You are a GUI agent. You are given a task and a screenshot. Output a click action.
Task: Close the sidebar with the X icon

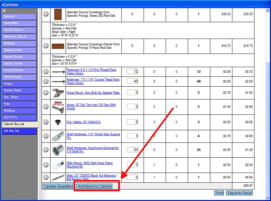click(4, 11)
